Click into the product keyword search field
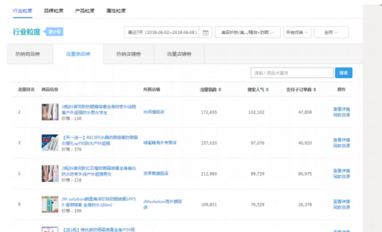Viewport: 382px width, 232px height. 291,73
